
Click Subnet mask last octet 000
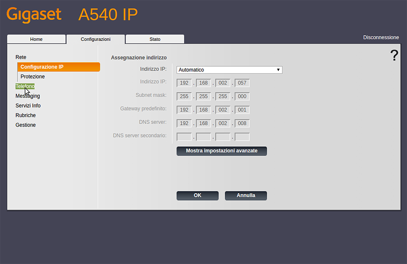(242, 96)
